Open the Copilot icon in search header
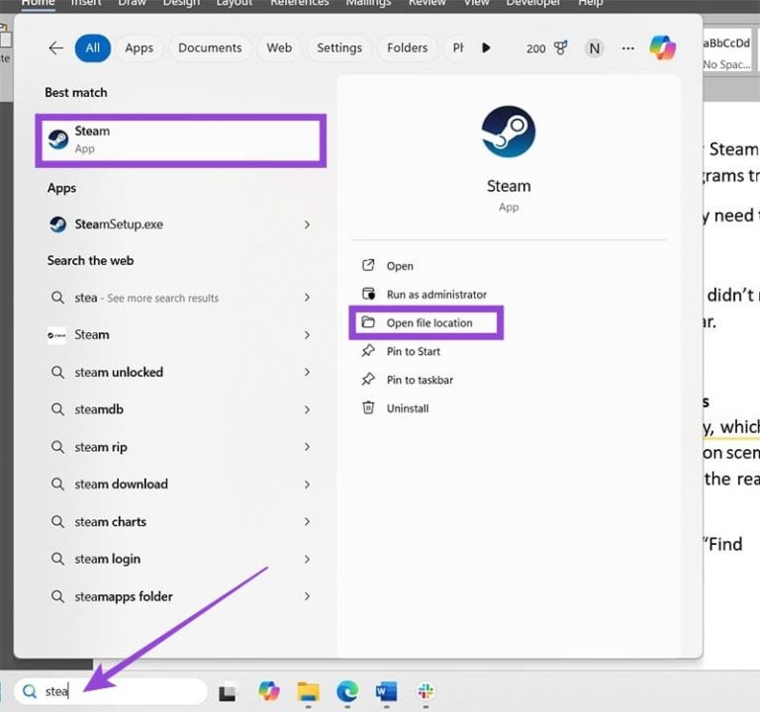The height and width of the screenshot is (712, 760). click(x=662, y=47)
